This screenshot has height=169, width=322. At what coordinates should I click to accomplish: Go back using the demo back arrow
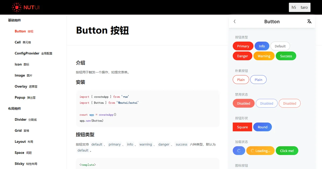[x=235, y=21]
